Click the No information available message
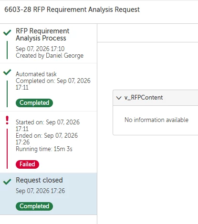 (x=156, y=120)
